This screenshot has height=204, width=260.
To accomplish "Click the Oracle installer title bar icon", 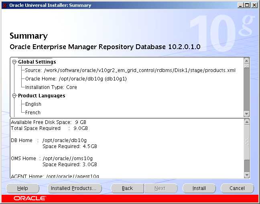I will click(x=4, y=5).
